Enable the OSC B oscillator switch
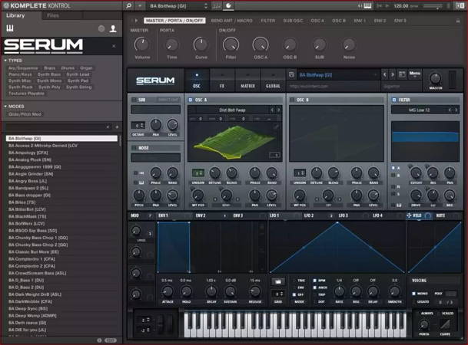Image resolution: width=468 pixels, height=345 pixels. (x=293, y=100)
